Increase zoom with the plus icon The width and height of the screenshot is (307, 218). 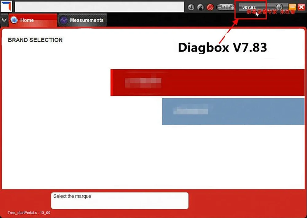pyautogui.click(x=232, y=7)
